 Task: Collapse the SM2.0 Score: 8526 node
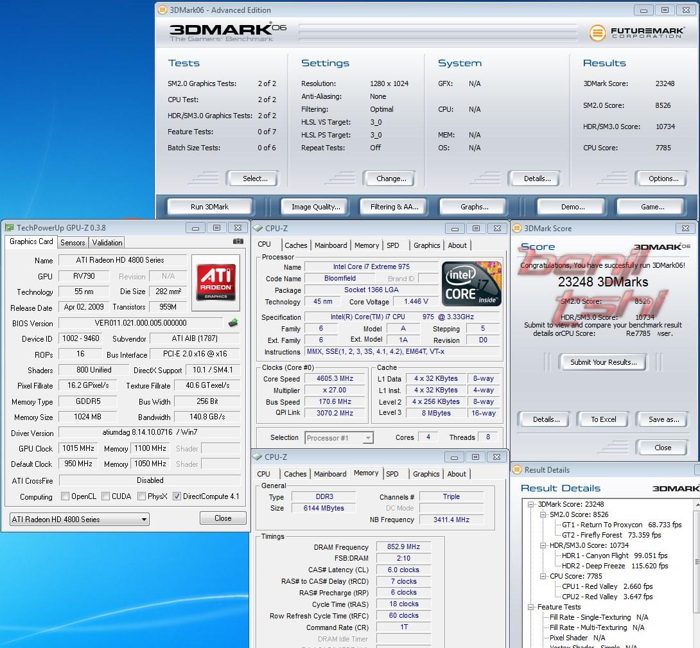(x=543, y=514)
